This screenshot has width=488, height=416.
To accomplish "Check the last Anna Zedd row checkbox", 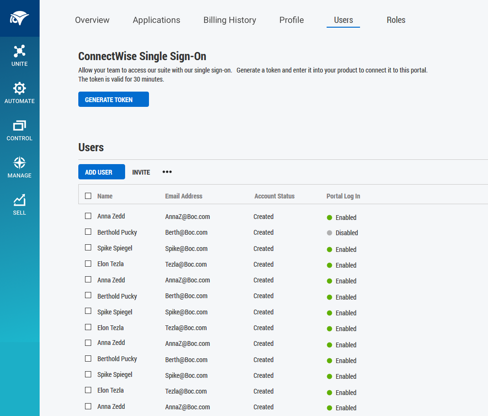I will (88, 406).
